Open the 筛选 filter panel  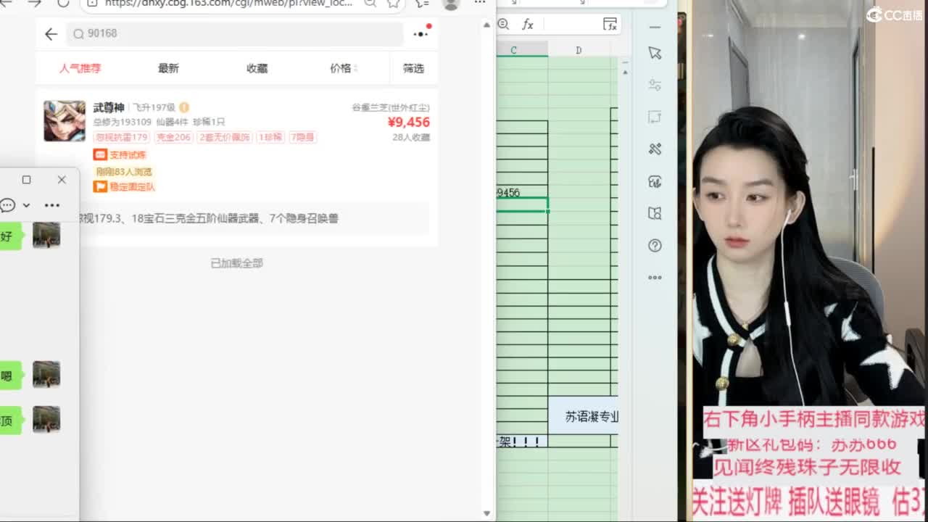(x=413, y=68)
